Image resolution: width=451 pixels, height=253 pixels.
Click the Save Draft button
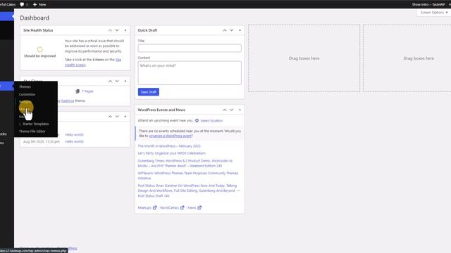149,92
